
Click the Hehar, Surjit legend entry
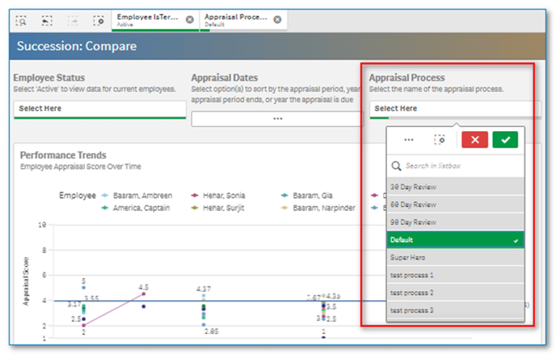(217, 208)
